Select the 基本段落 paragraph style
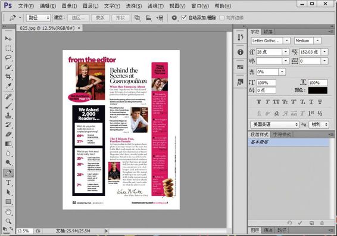The height and width of the screenshot is (236, 337). (x=288, y=142)
